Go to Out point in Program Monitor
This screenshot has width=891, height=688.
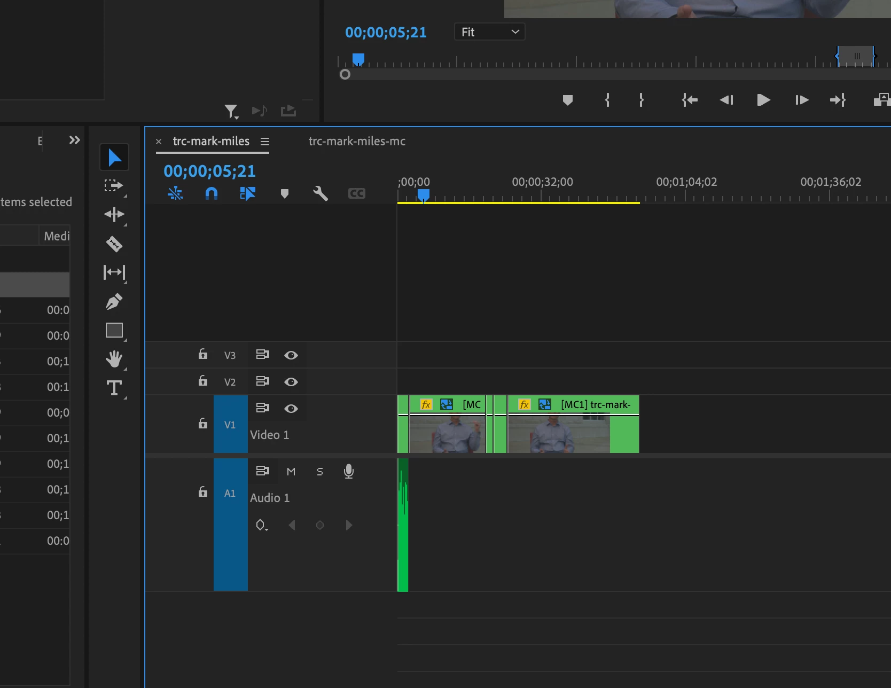pyautogui.click(x=838, y=100)
